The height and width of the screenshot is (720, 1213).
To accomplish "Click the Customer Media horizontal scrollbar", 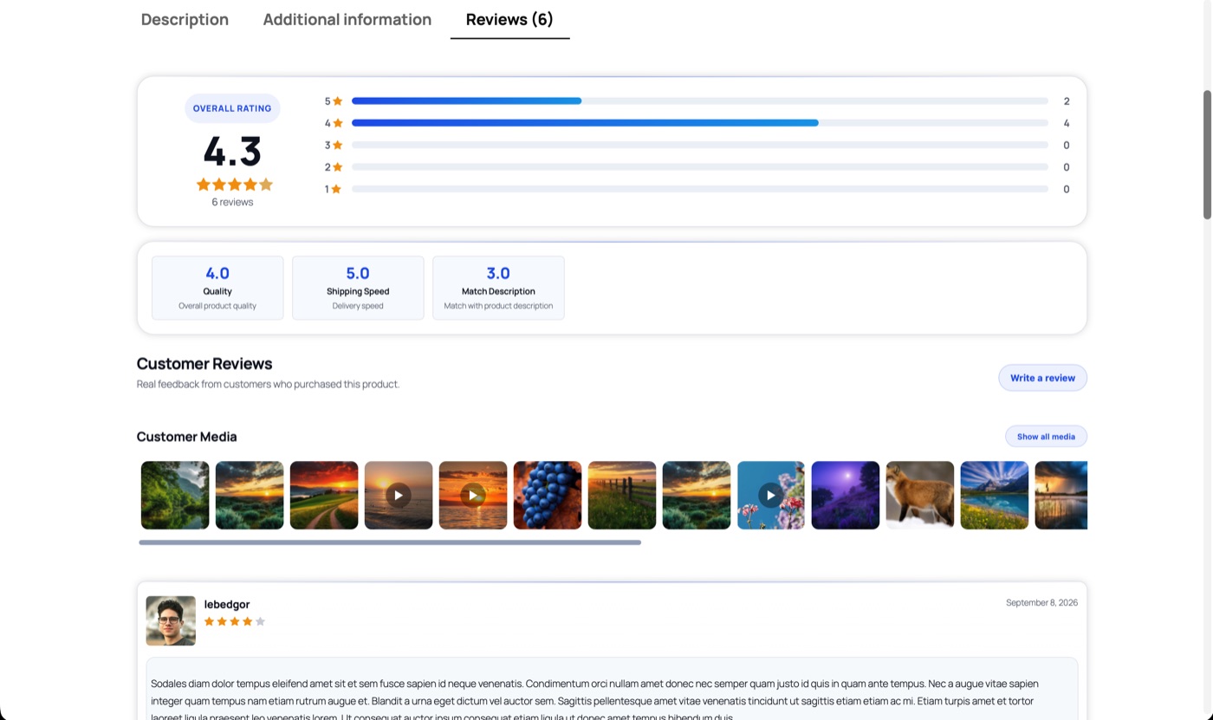I will click(x=390, y=542).
